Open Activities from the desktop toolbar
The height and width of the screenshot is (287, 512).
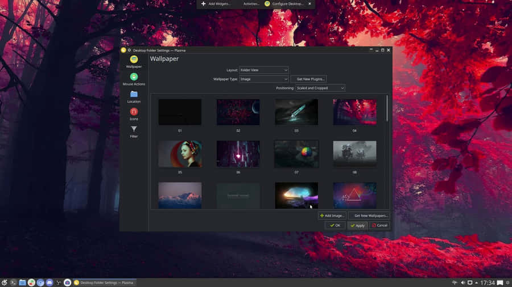coord(251,4)
